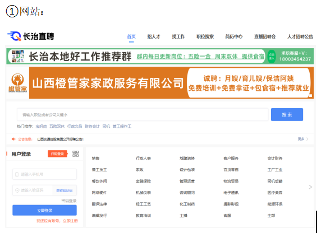
Task: Click the 司机 hot recommendation
Action: pos(106,126)
